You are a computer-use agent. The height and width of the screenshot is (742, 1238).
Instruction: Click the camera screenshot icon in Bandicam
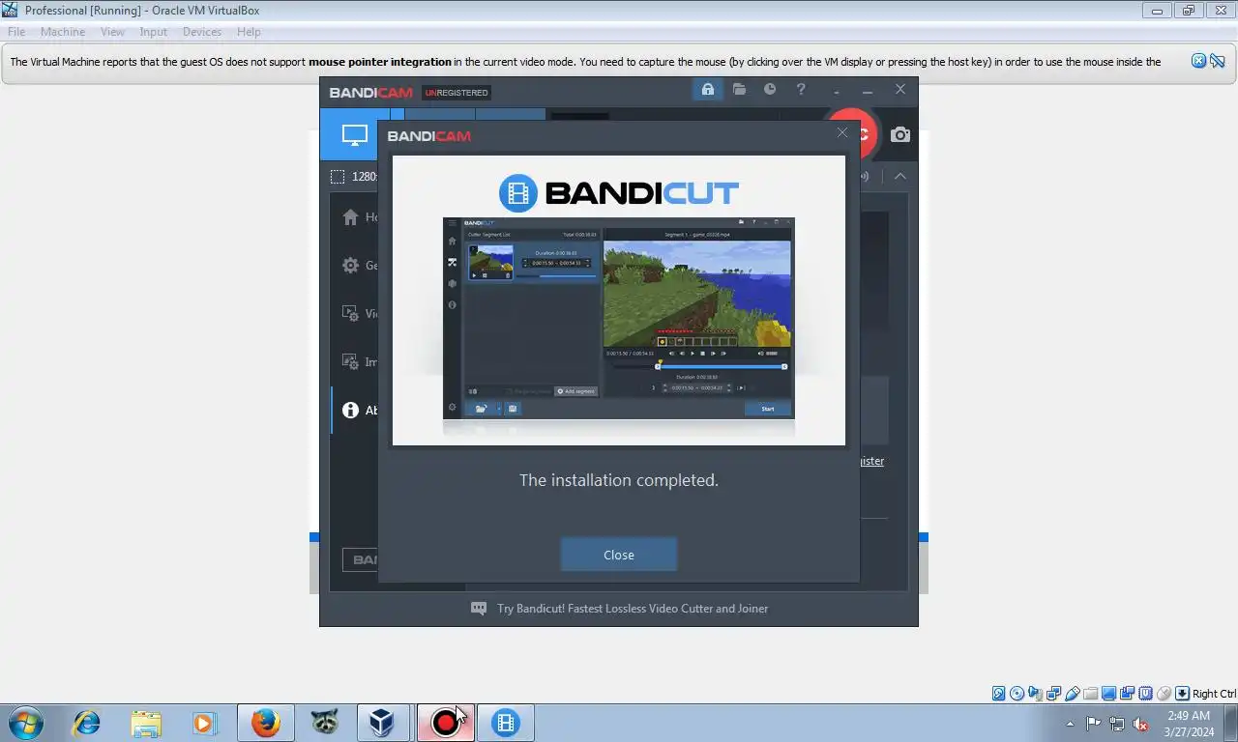[900, 135]
